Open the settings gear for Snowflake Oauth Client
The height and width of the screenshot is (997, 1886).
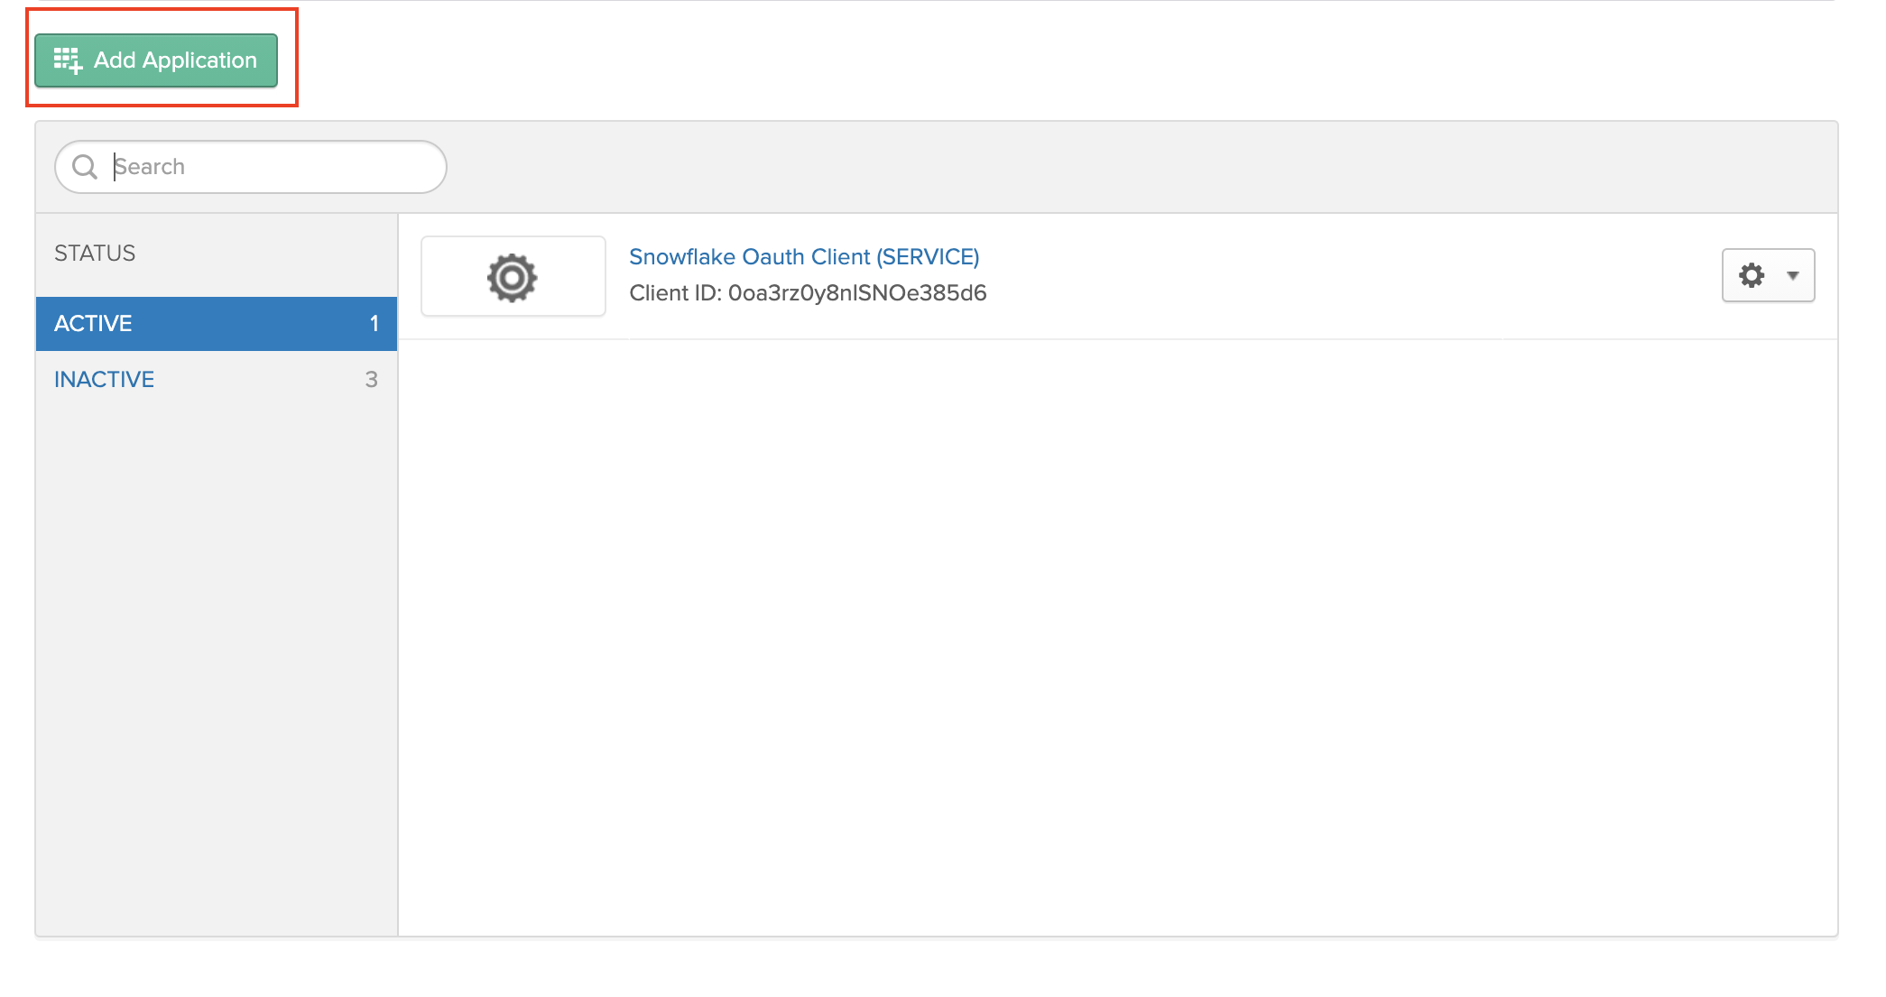pyautogui.click(x=1752, y=275)
